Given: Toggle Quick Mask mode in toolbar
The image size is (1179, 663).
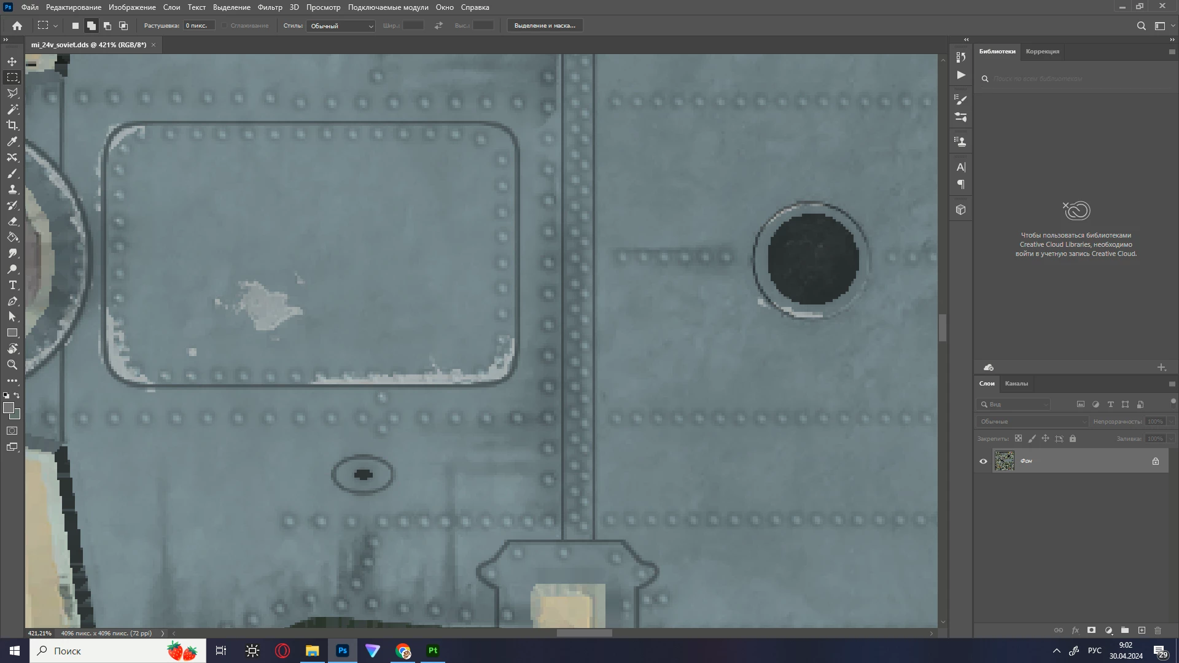Looking at the screenshot, I should tap(12, 431).
